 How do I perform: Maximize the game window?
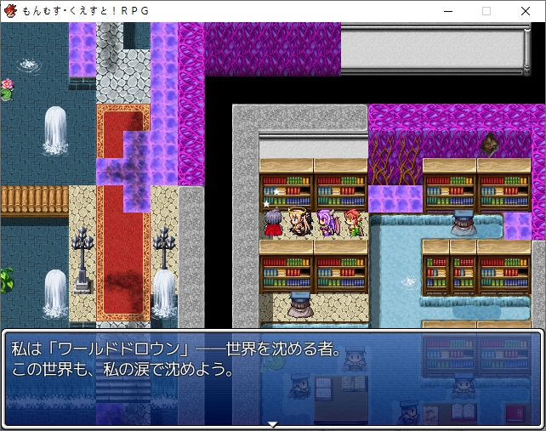486,11
